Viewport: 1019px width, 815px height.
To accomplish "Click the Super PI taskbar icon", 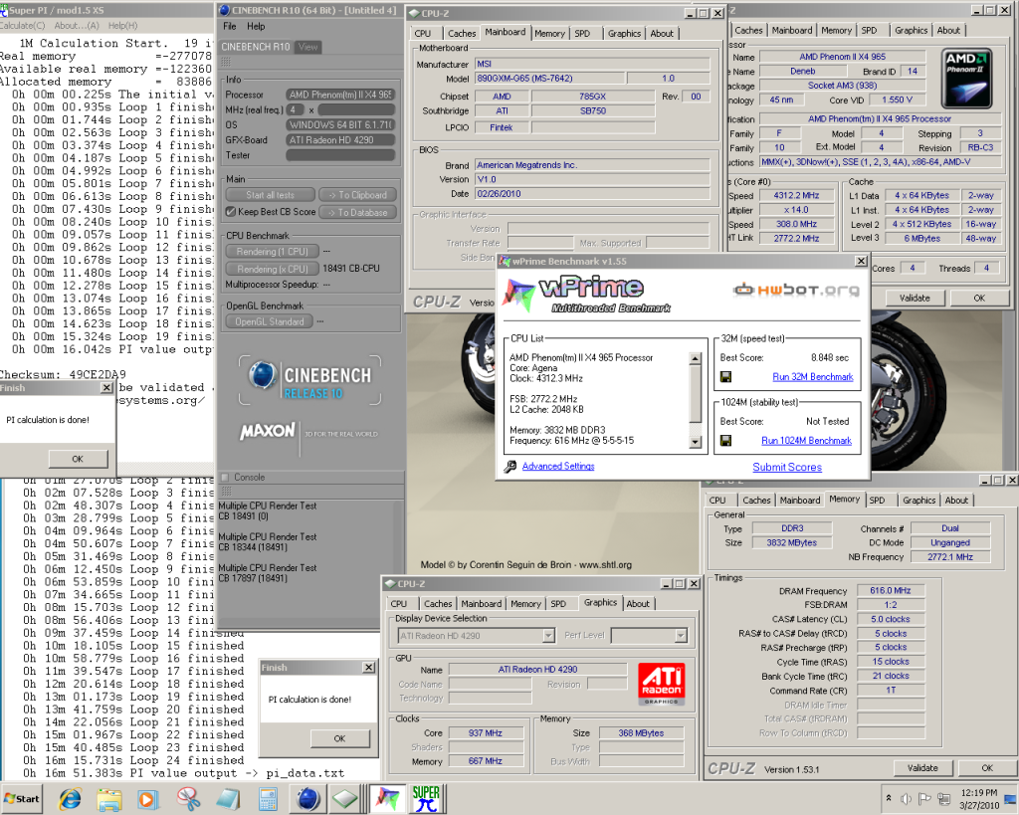I will click(x=427, y=798).
